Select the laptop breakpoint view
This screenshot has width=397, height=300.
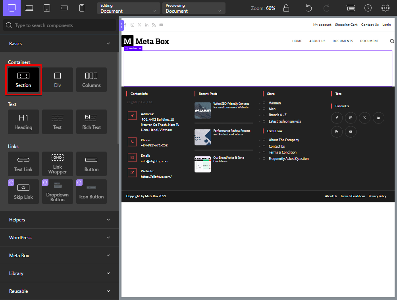coord(29,8)
